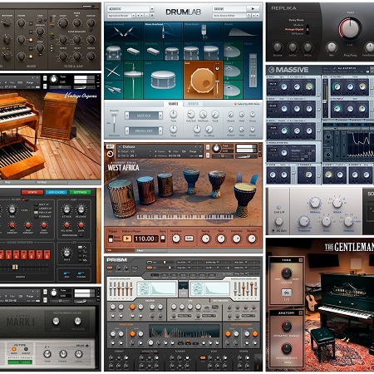
Task: Click the Swing knob in West Africa
Action: (x=205, y=239)
